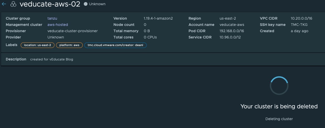Click the deletion progress spinner
325x128 pixels.
pyautogui.click(x=279, y=86)
